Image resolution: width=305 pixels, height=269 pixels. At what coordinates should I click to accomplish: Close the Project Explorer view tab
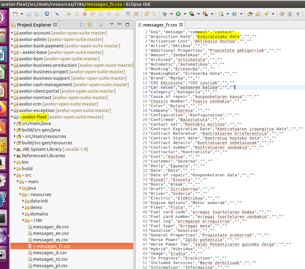55,25
